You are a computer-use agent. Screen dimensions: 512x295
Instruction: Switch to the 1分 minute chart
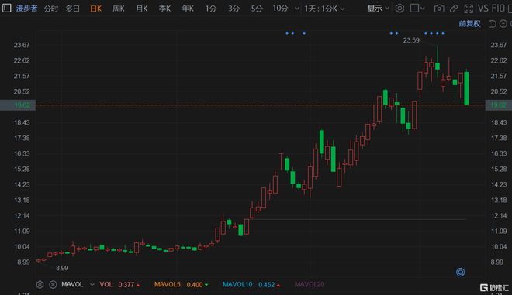[x=210, y=9]
